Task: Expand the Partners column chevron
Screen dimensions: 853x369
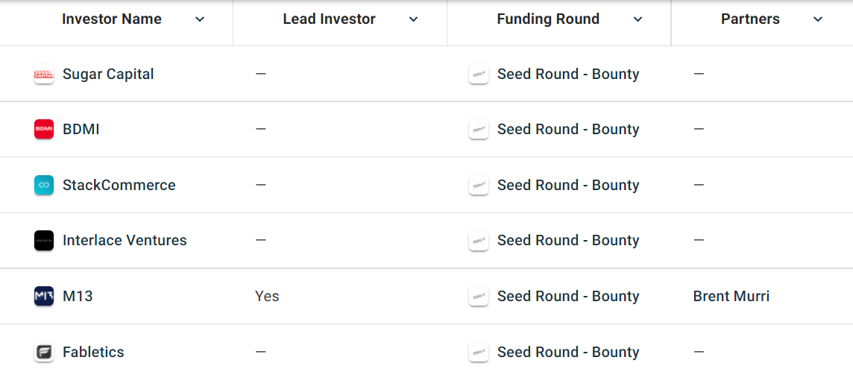Action: [818, 20]
